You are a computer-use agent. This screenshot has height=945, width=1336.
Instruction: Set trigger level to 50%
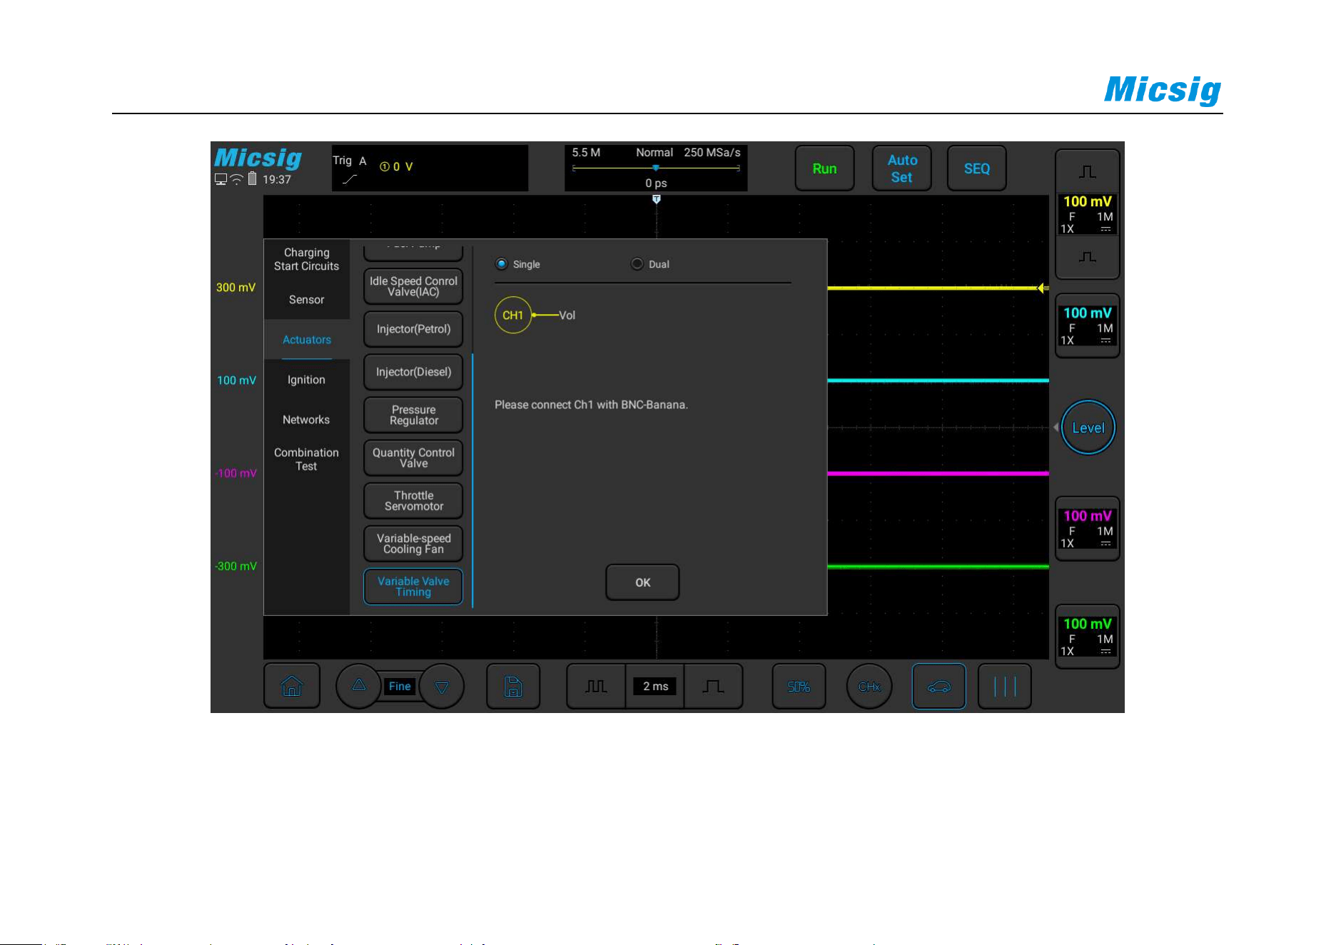799,687
